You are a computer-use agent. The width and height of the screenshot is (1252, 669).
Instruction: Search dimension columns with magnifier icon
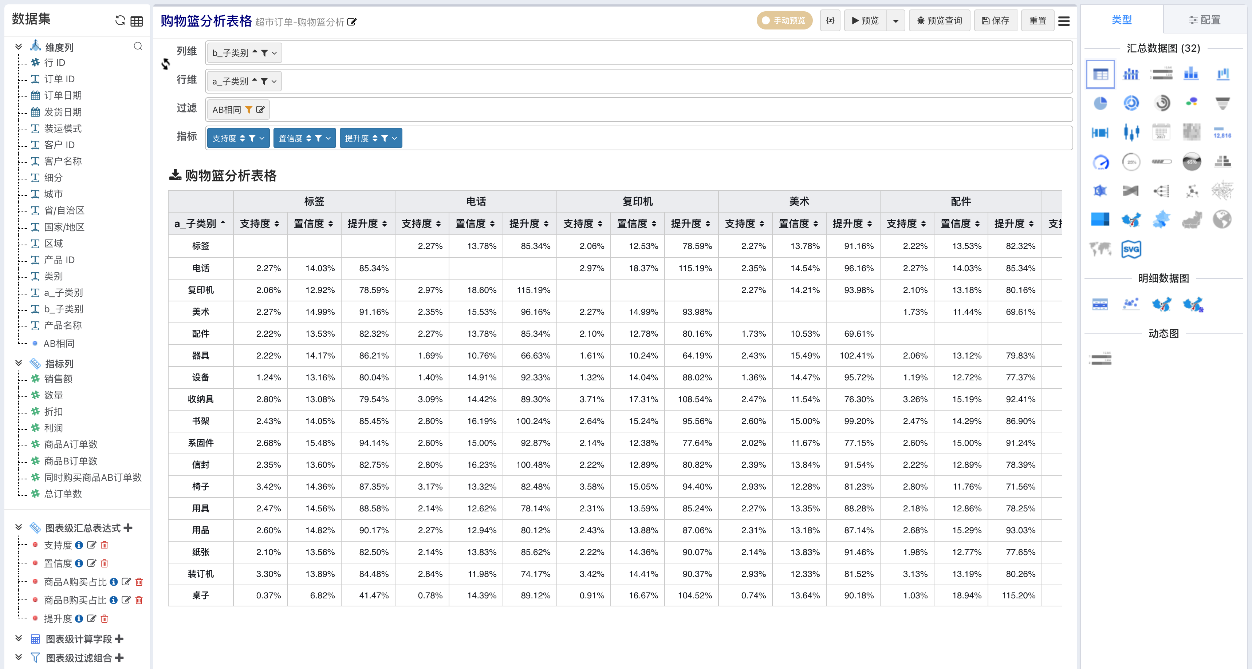(x=138, y=46)
